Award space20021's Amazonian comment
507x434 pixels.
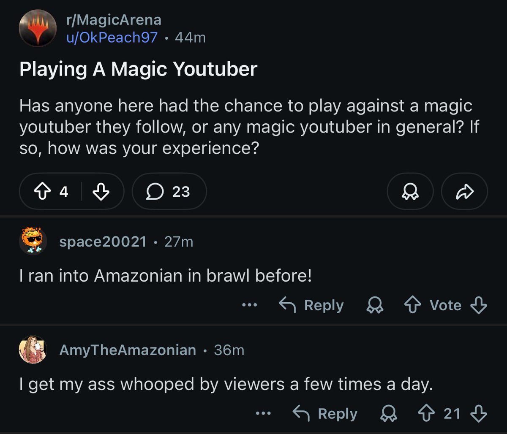(374, 305)
